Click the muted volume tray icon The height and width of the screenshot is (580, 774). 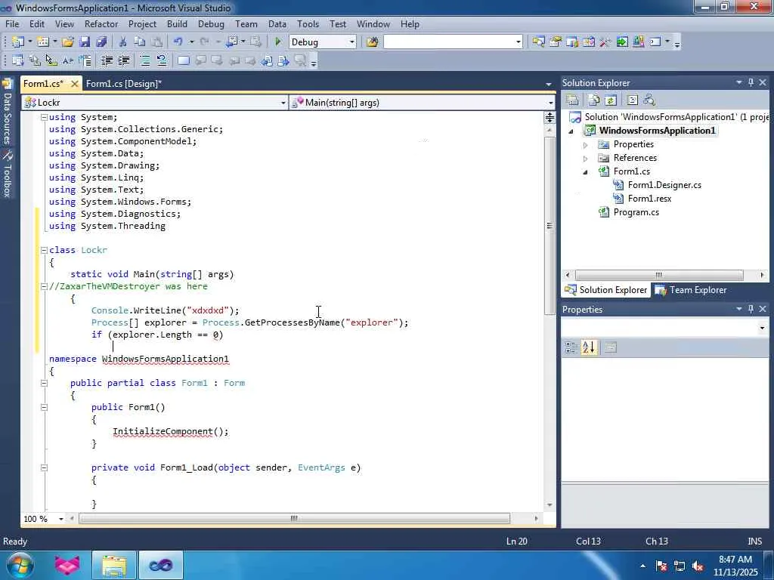click(698, 566)
